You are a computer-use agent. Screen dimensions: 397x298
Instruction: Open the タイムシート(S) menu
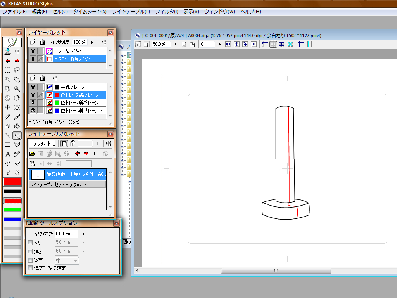(x=90, y=12)
